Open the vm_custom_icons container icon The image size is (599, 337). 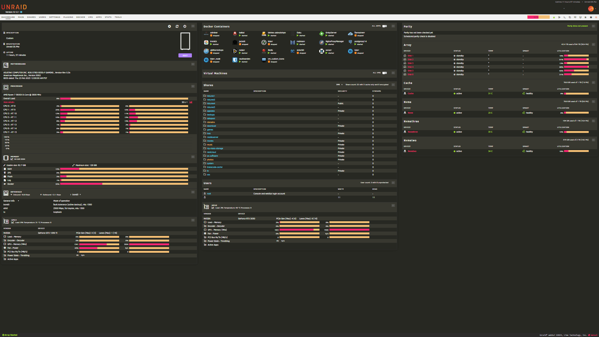[x=264, y=60]
